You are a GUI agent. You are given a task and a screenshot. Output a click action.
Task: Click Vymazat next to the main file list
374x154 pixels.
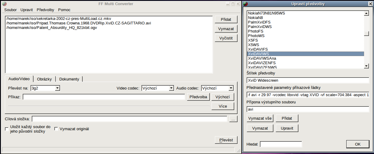coord(226,29)
